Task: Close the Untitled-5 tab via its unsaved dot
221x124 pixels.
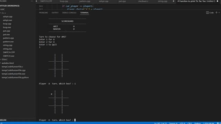Action: click(x=218, y=1)
